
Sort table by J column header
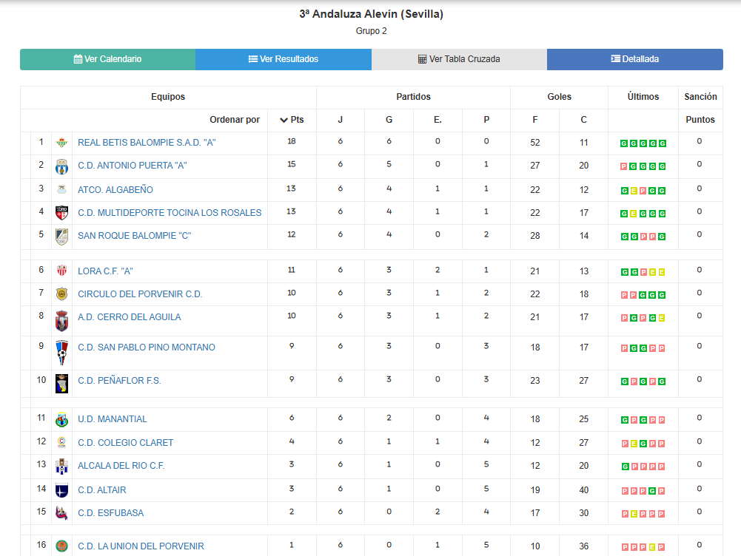(x=341, y=120)
